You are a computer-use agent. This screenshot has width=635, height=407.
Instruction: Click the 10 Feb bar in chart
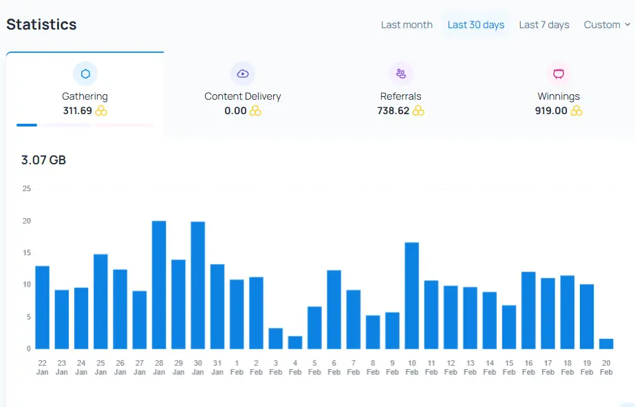[412, 296]
